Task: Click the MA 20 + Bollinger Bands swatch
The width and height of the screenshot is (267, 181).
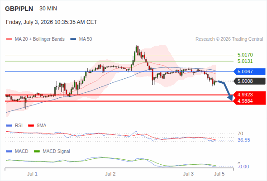Action: (x=9, y=39)
